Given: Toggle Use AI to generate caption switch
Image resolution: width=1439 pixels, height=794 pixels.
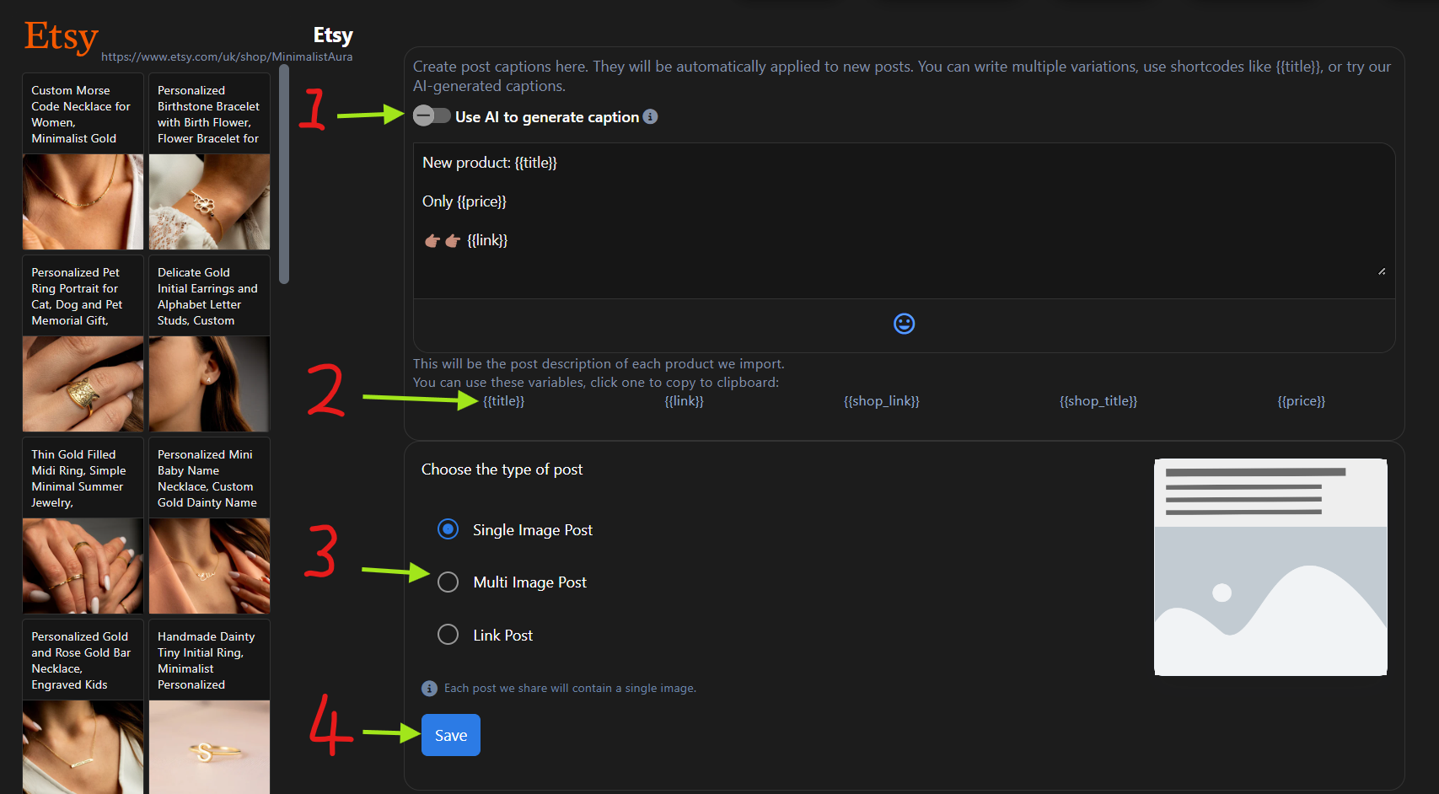Looking at the screenshot, I should click(432, 116).
